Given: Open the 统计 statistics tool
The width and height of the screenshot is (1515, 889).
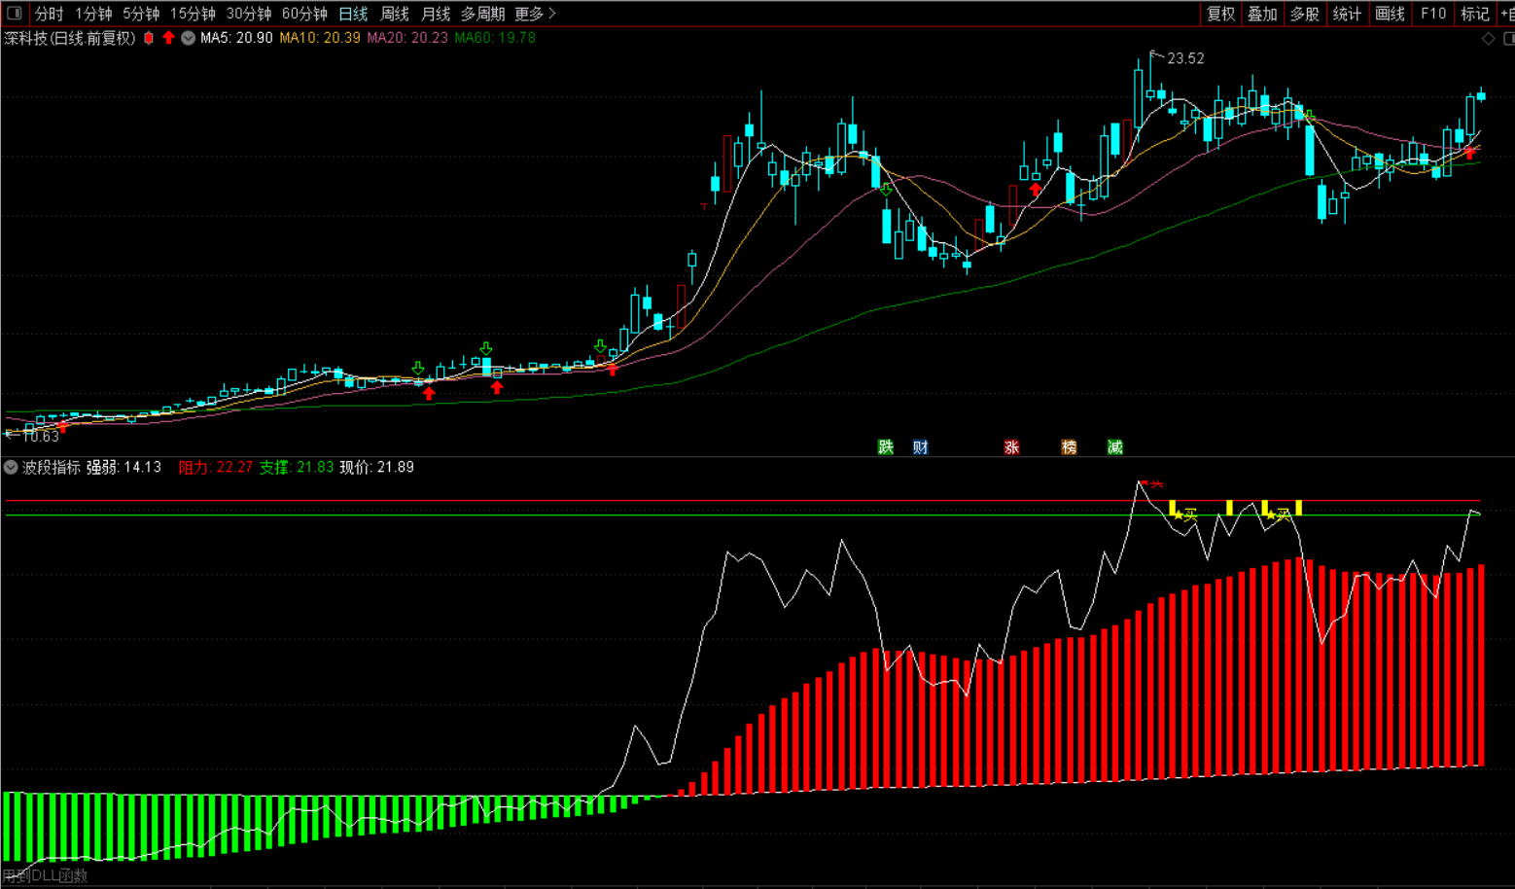Looking at the screenshot, I should pyautogui.click(x=1347, y=14).
